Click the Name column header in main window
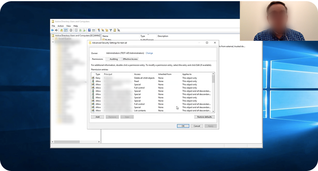318x171 pixels. 121,36
